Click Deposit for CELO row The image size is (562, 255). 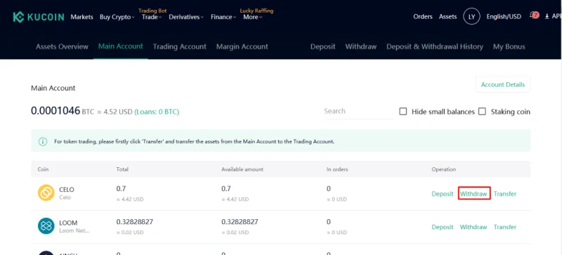443,194
